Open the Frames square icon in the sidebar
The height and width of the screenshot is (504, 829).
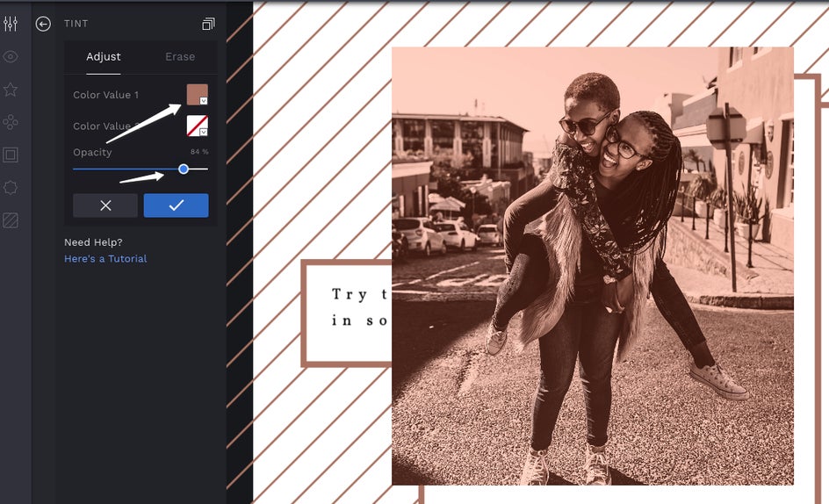(x=11, y=155)
